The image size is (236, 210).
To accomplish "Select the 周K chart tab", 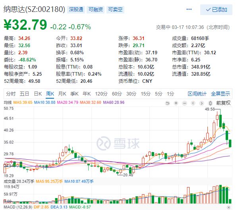I will point(50,94).
